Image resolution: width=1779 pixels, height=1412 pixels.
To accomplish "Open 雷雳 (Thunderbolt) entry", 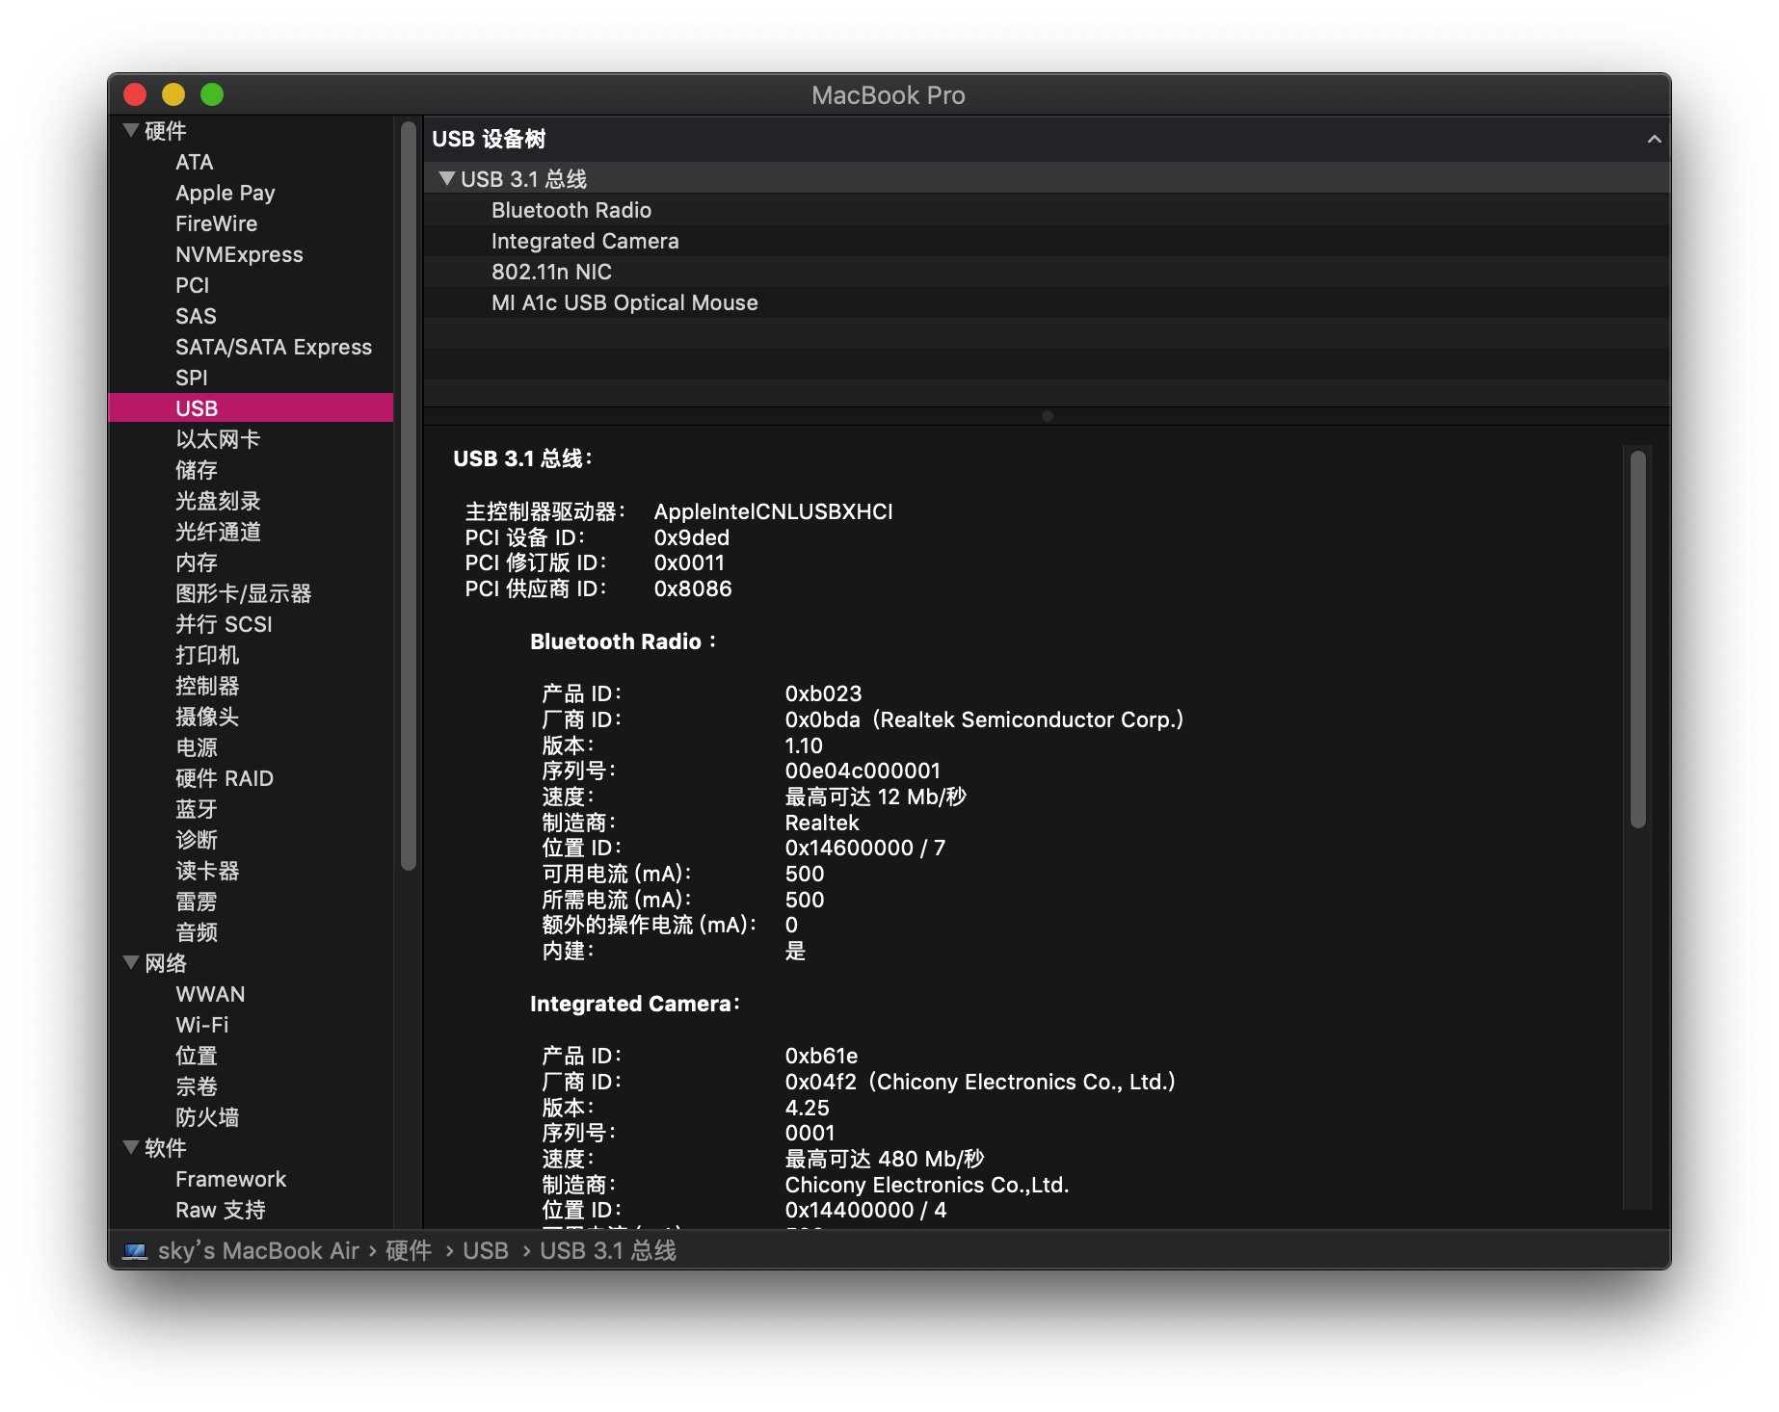I will pos(197,902).
